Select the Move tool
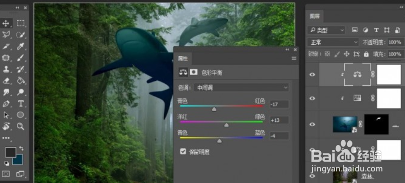Viewport: 405px width, 183px height. 6,24
